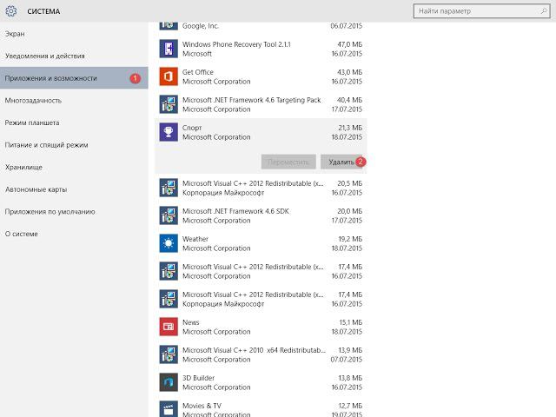The image size is (556, 417).
Task: Open Приложения по умолчанию section
Action: pyautogui.click(x=74, y=212)
